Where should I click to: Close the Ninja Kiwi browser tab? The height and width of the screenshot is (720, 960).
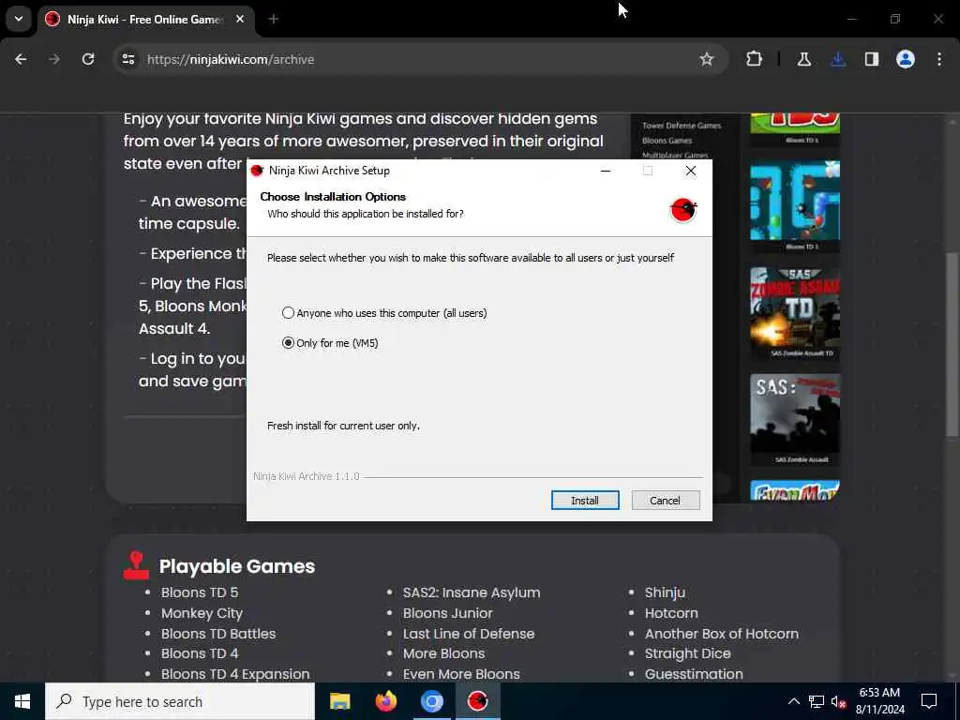(240, 20)
